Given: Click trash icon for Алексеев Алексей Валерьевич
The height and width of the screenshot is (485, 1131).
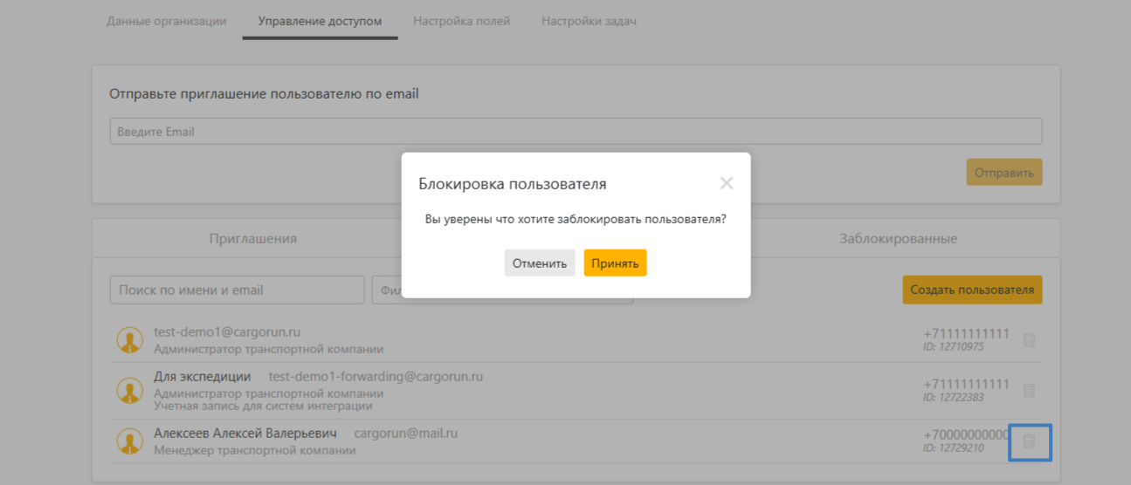Looking at the screenshot, I should [x=1029, y=441].
